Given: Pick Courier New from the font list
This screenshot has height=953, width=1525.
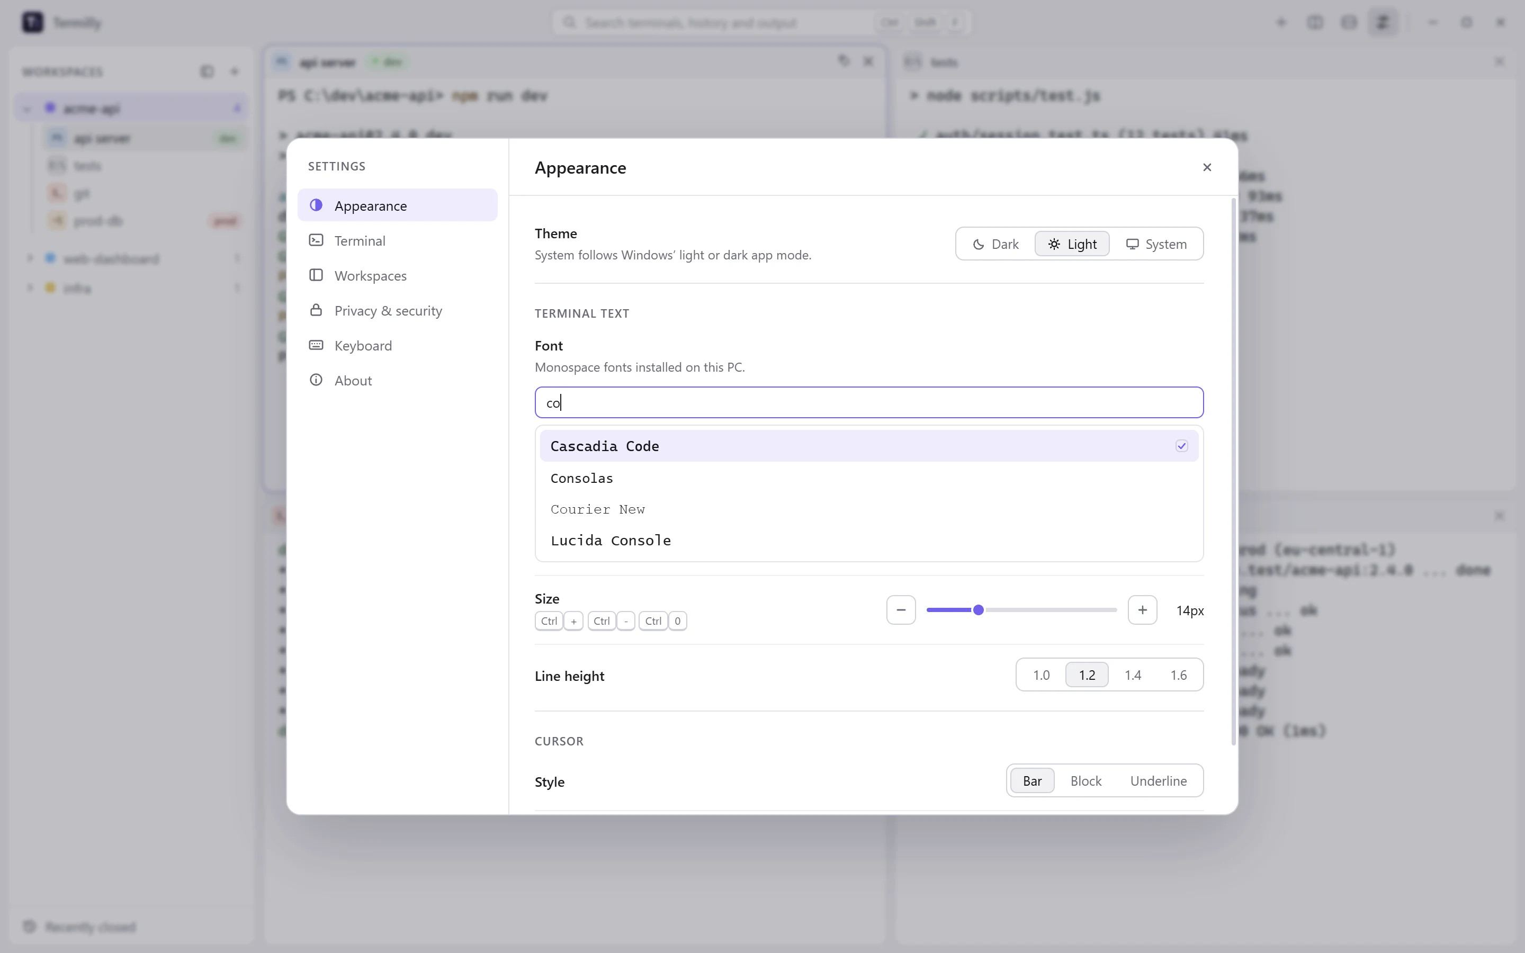Looking at the screenshot, I should pyautogui.click(x=869, y=509).
